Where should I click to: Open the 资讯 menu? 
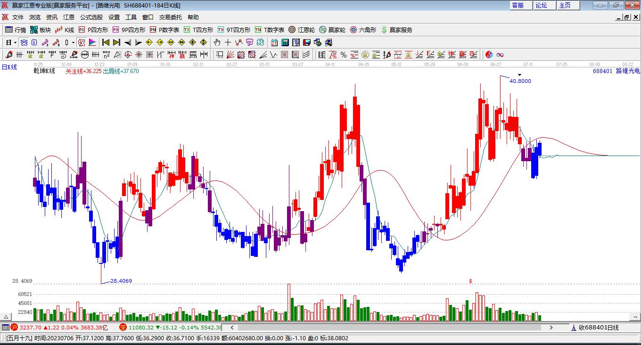(52, 17)
